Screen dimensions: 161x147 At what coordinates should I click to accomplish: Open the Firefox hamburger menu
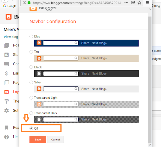click(x=147, y=3)
